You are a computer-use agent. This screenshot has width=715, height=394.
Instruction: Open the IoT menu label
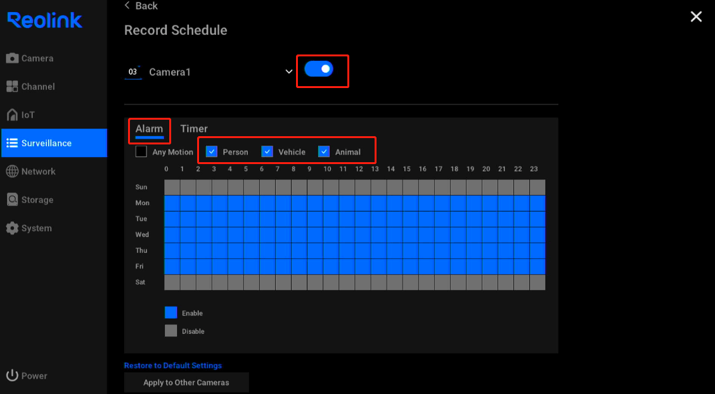click(28, 115)
